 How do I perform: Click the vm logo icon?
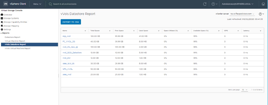[6, 4]
